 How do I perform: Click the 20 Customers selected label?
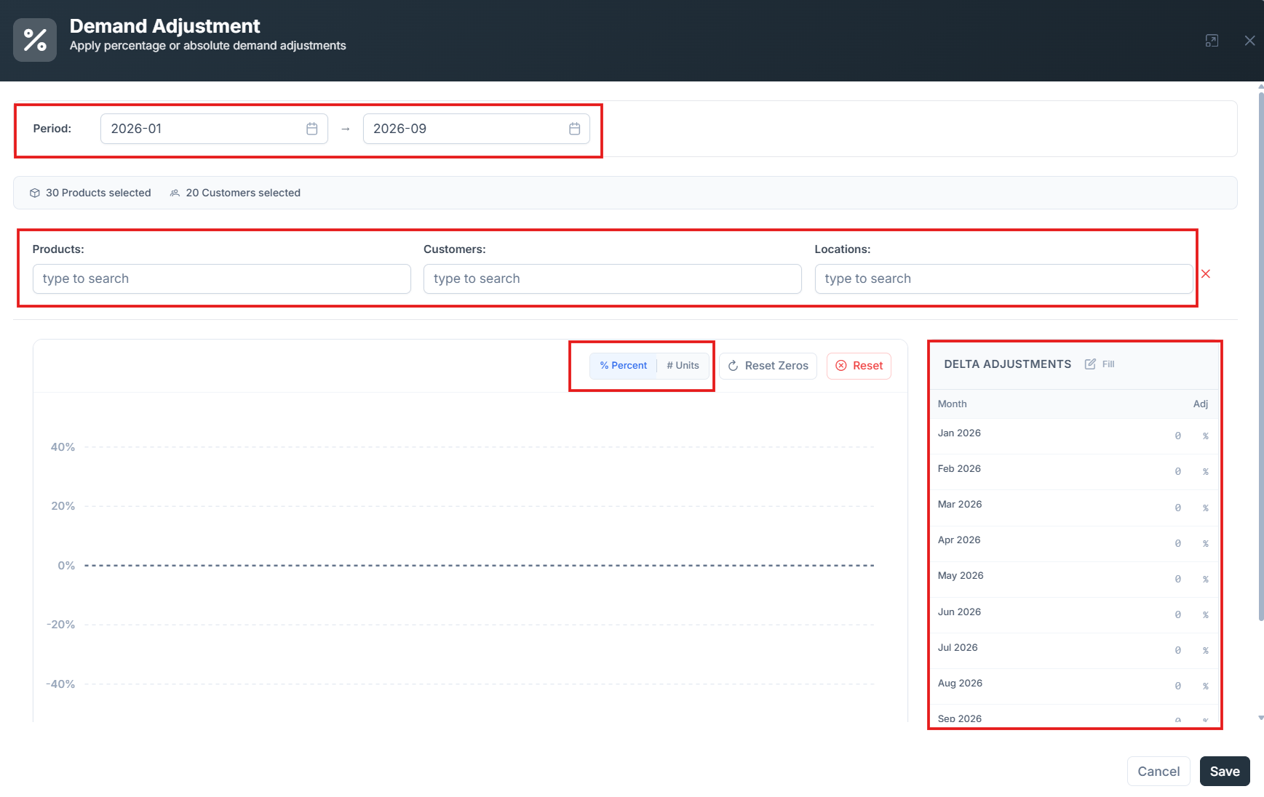tap(243, 193)
